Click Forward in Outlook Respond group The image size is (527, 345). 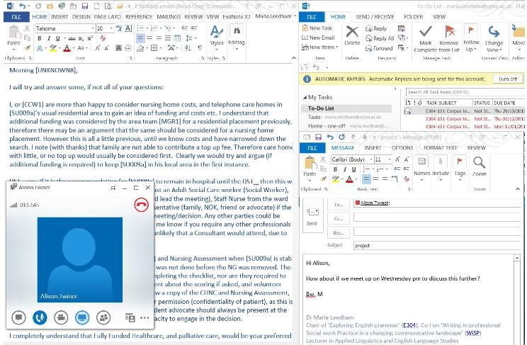[x=379, y=48]
